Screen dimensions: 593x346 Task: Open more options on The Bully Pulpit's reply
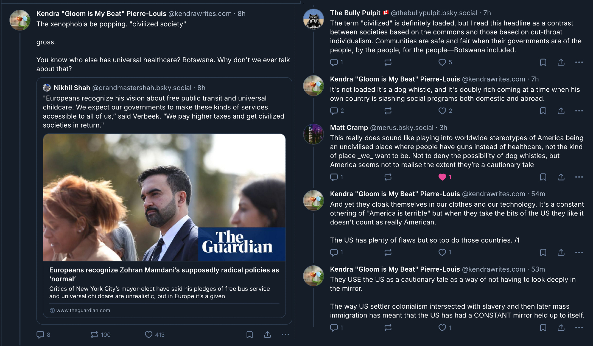pos(579,62)
